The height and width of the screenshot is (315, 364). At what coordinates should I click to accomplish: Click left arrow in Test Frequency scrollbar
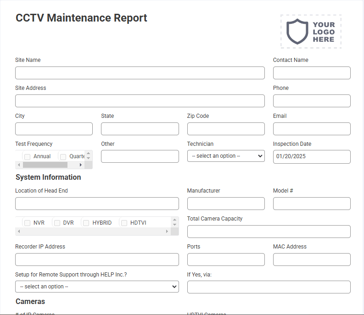[x=19, y=165]
